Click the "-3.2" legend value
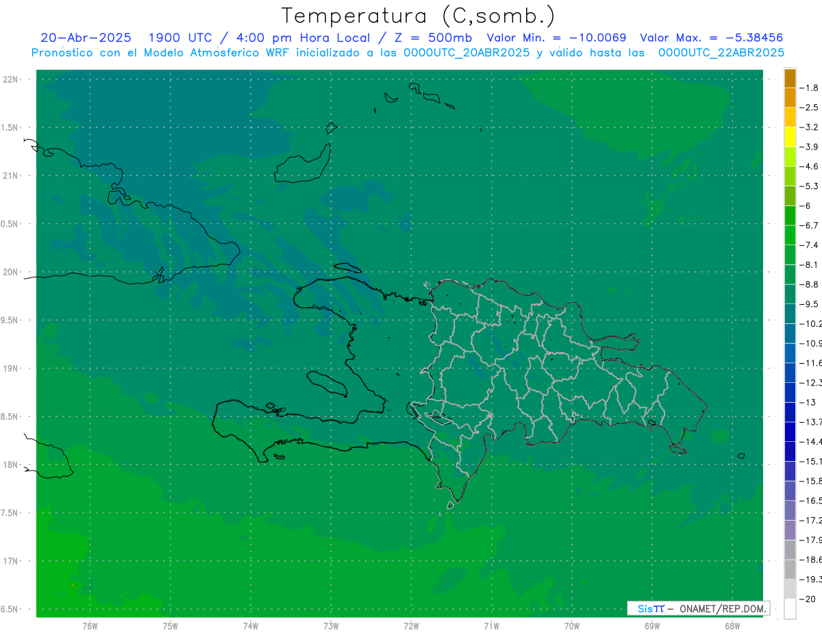 tap(810, 127)
